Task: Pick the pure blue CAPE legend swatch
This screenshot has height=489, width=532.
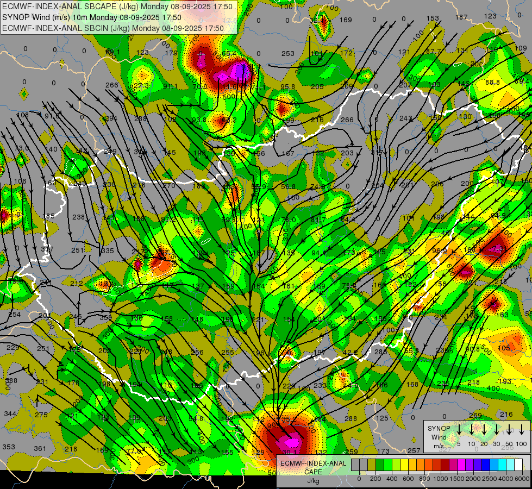Action: coord(486,465)
